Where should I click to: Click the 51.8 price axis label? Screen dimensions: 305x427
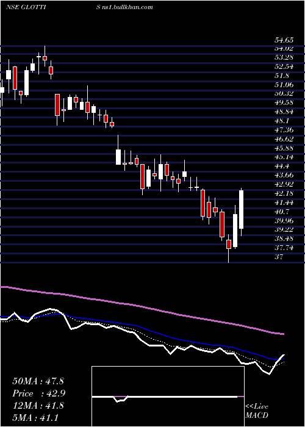click(x=282, y=76)
